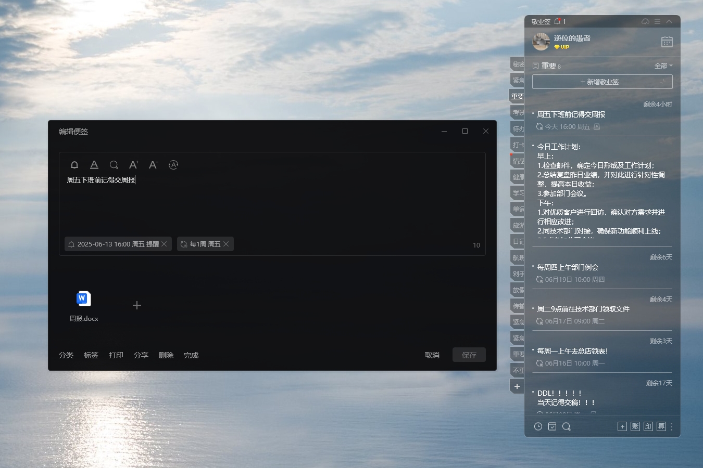Add new category with plus tab
Viewport: 703px width, 468px height.
pos(517,386)
